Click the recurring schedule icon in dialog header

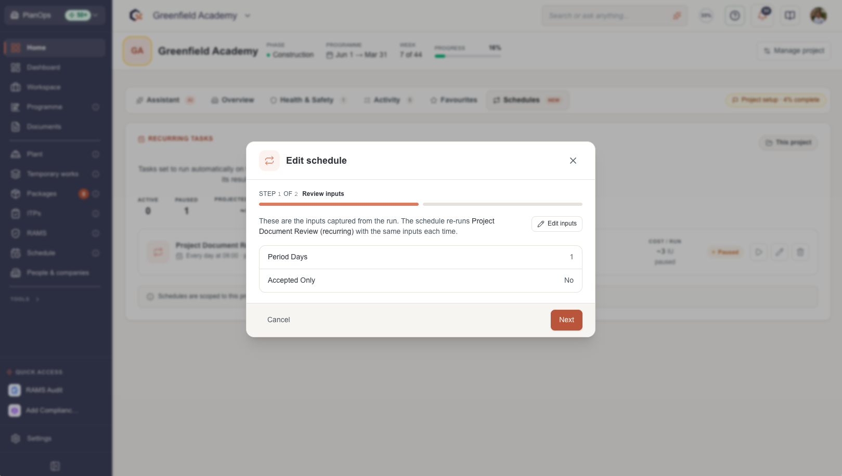tap(269, 161)
